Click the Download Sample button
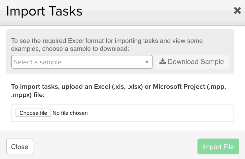The width and height of the screenshot is (245, 159). 192,62
